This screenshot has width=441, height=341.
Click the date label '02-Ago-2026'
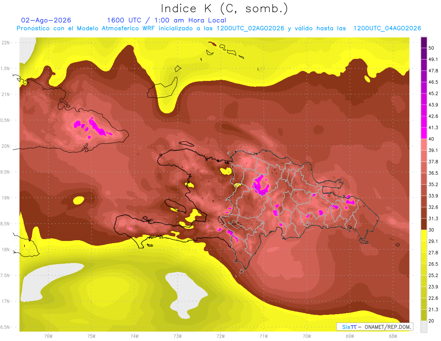[46, 20]
